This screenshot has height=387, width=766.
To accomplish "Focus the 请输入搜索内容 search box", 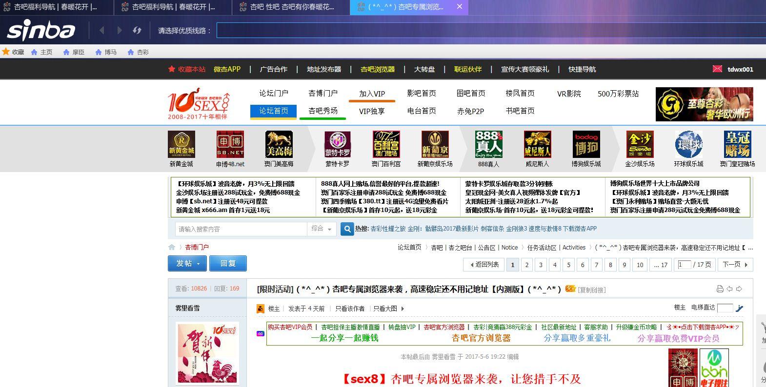I will (241, 229).
